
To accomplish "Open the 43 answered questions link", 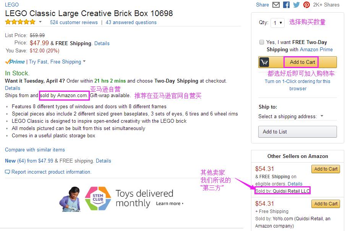I will point(131,23).
